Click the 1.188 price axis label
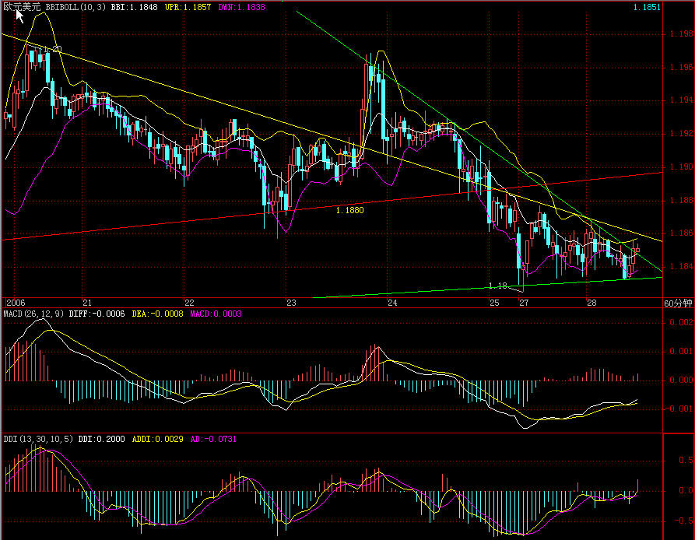This screenshot has height=540, width=695. pos(681,200)
